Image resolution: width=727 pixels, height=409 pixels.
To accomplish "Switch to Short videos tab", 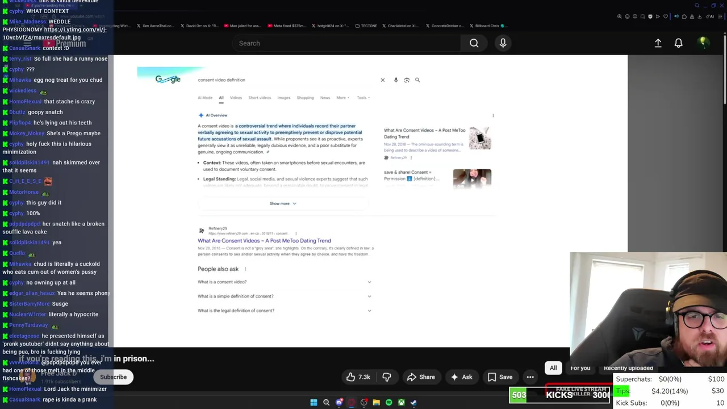I will pyautogui.click(x=260, y=98).
